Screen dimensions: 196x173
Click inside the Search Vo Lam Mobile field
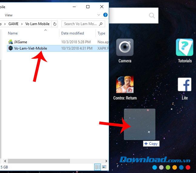click(x=83, y=24)
